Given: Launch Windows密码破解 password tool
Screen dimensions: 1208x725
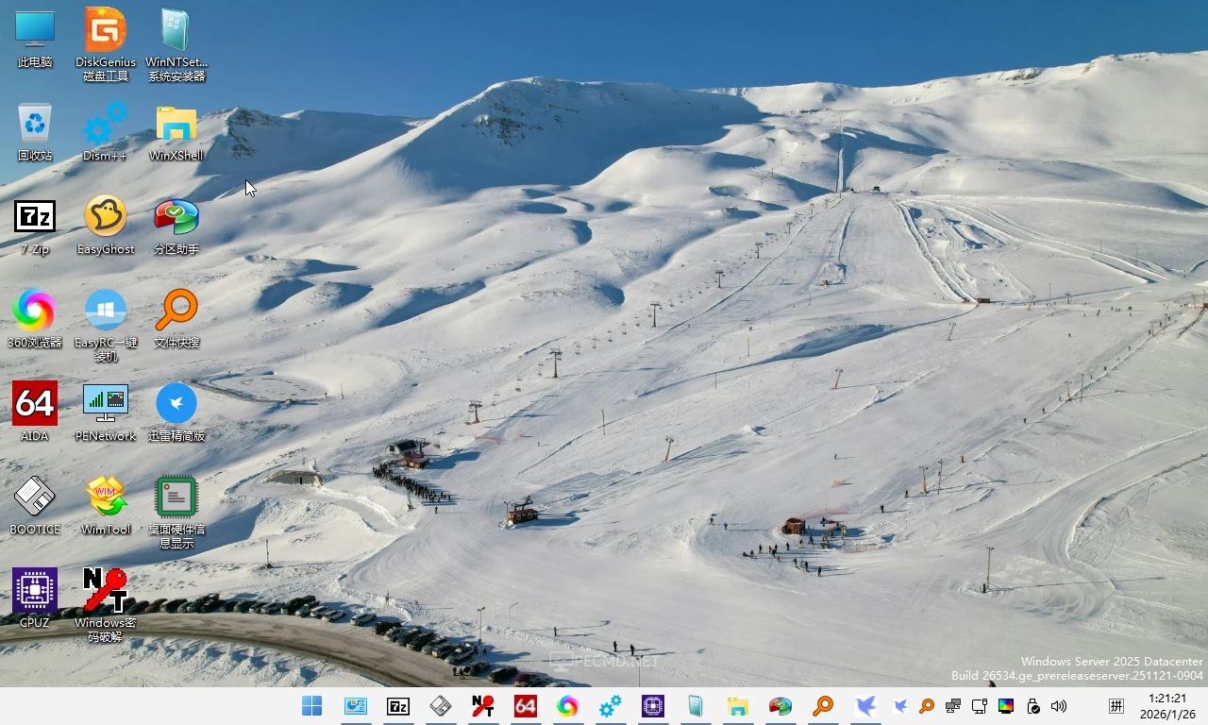Looking at the screenshot, I should 105,589.
